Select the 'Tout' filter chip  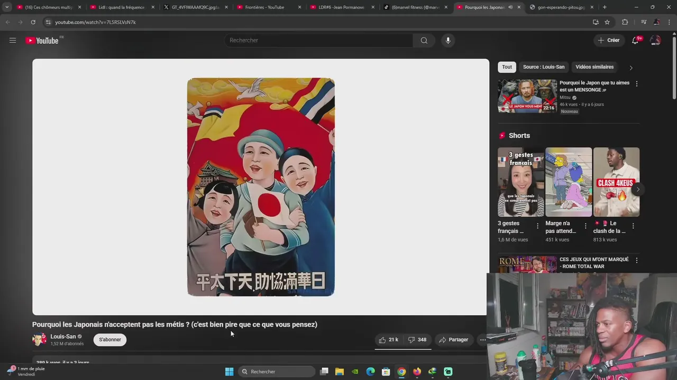tap(507, 67)
